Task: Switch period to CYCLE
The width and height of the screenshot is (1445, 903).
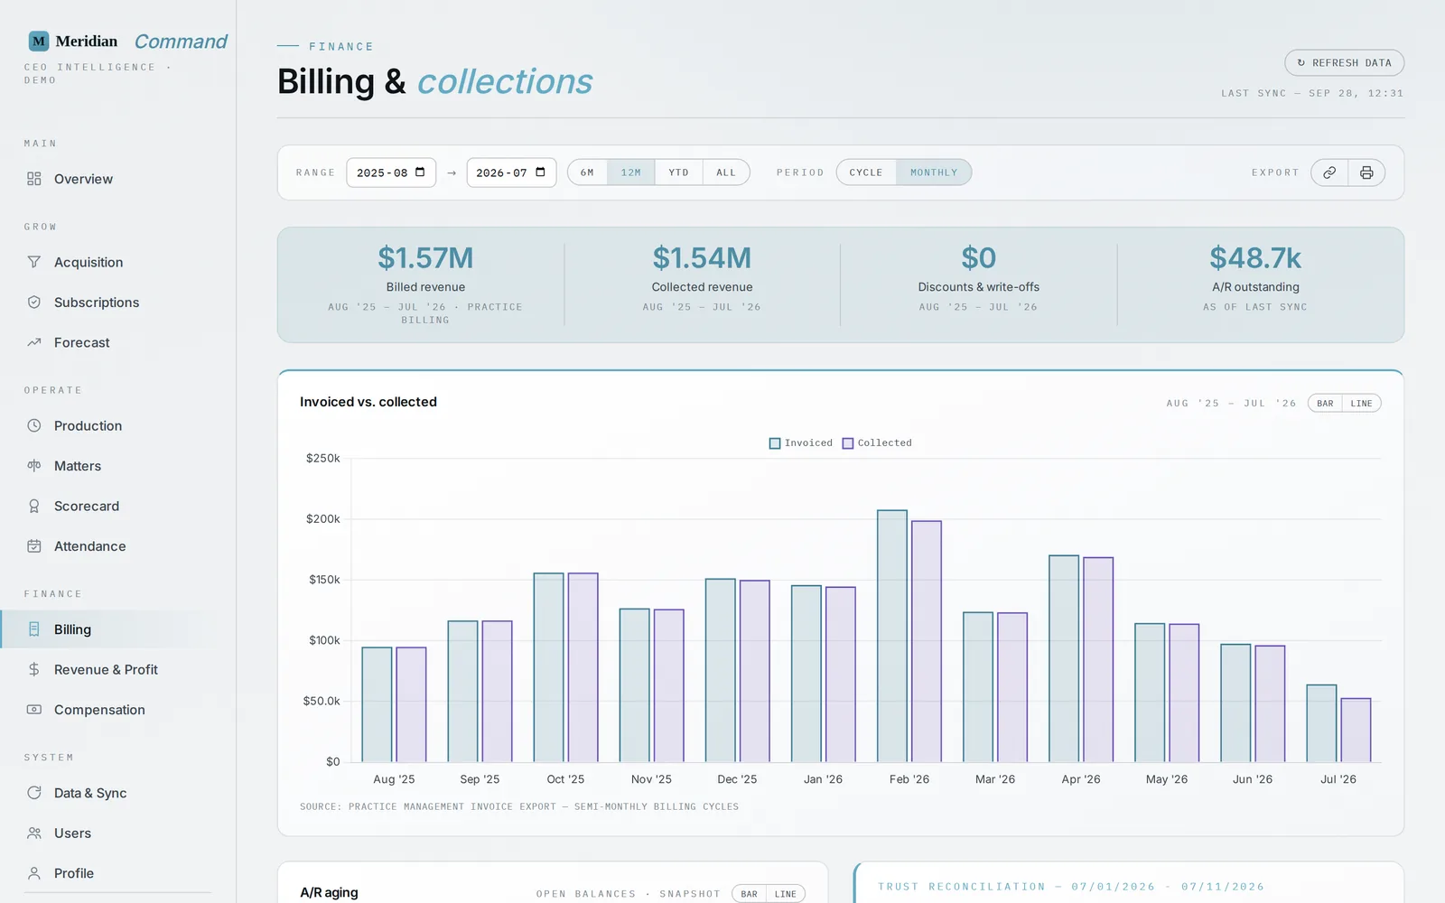Action: coord(866,172)
